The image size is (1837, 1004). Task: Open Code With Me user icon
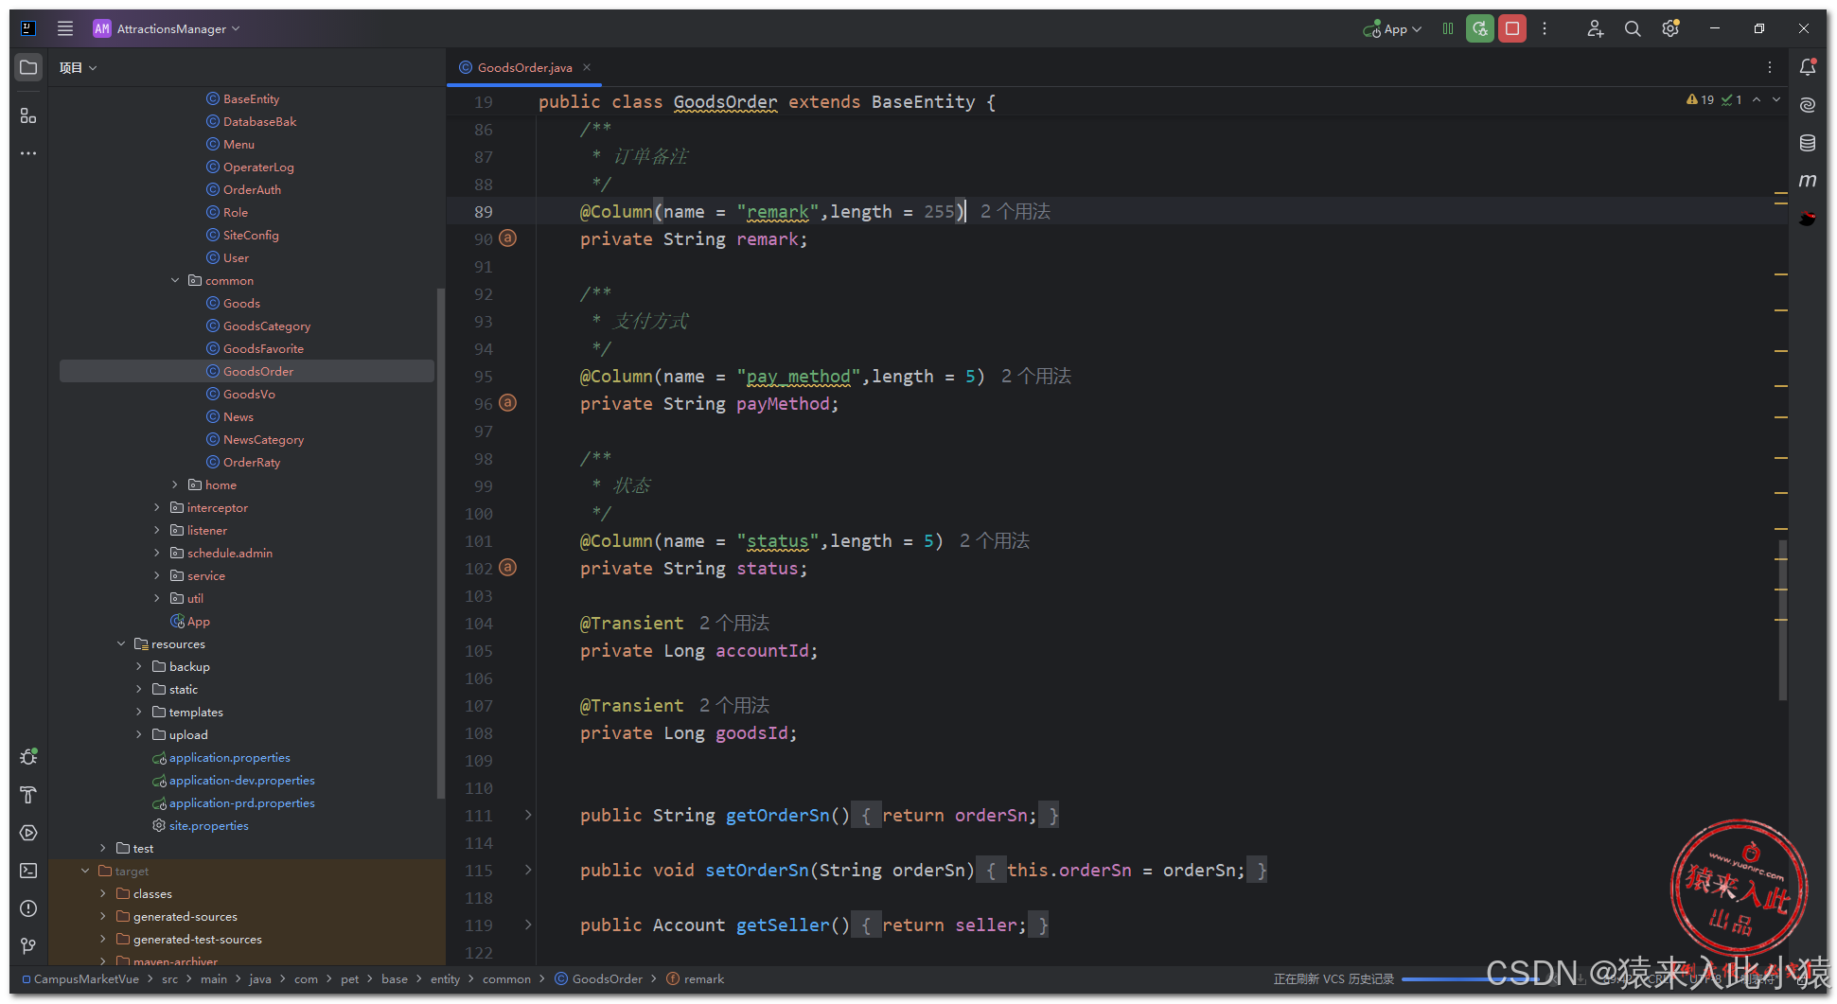pos(1595,28)
